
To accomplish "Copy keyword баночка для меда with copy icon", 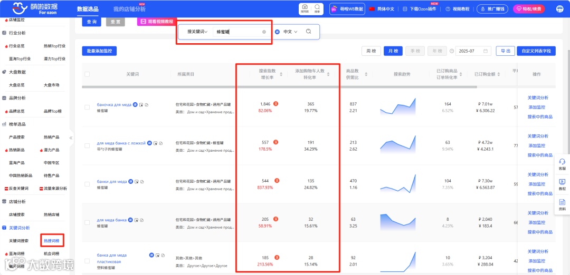I will click(147, 105).
